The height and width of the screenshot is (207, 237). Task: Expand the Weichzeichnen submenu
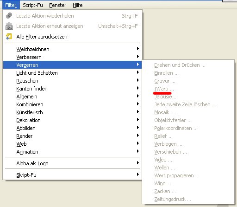tap(72, 49)
